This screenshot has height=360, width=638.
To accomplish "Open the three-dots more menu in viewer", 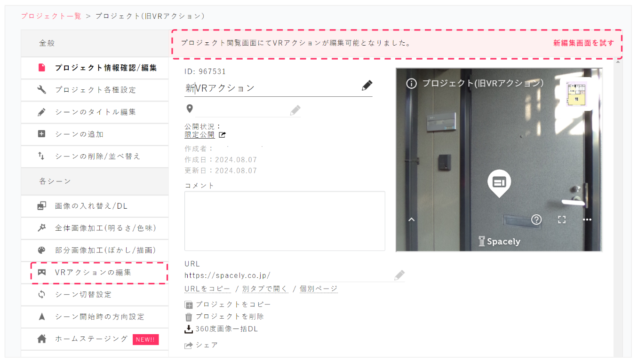I will tap(587, 219).
